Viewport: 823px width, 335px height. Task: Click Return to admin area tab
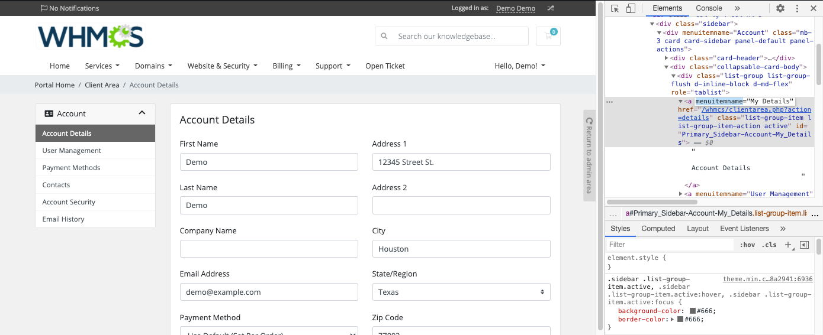(589, 155)
